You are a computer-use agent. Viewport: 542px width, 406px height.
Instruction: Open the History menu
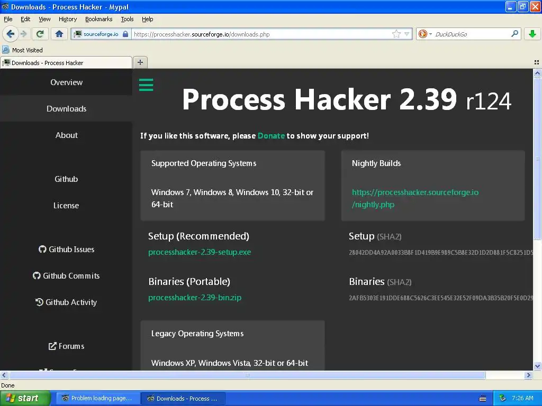(x=68, y=19)
